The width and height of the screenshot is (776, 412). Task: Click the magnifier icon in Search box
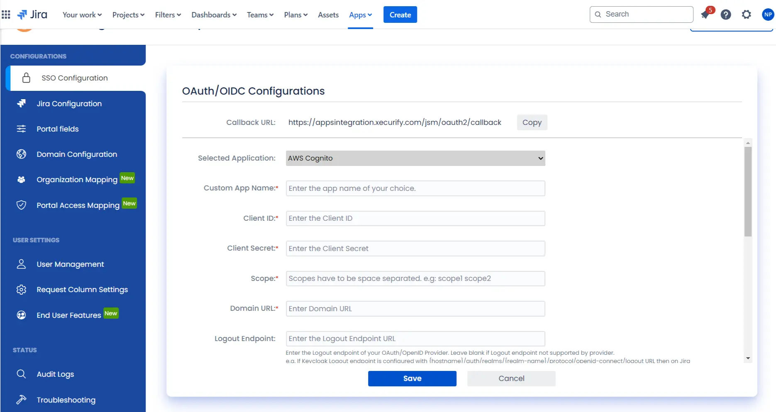coord(598,14)
